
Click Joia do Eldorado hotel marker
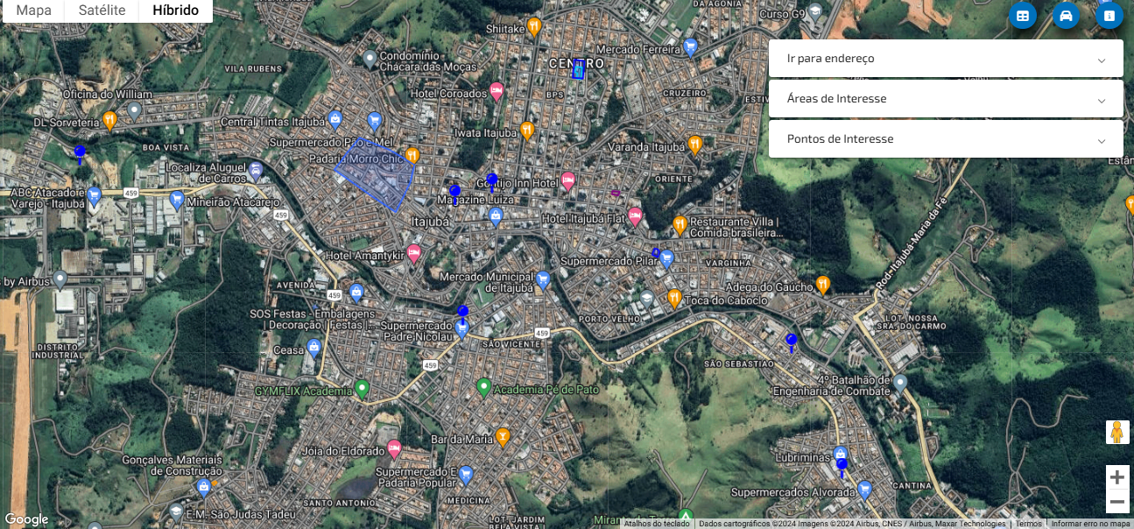tap(394, 448)
